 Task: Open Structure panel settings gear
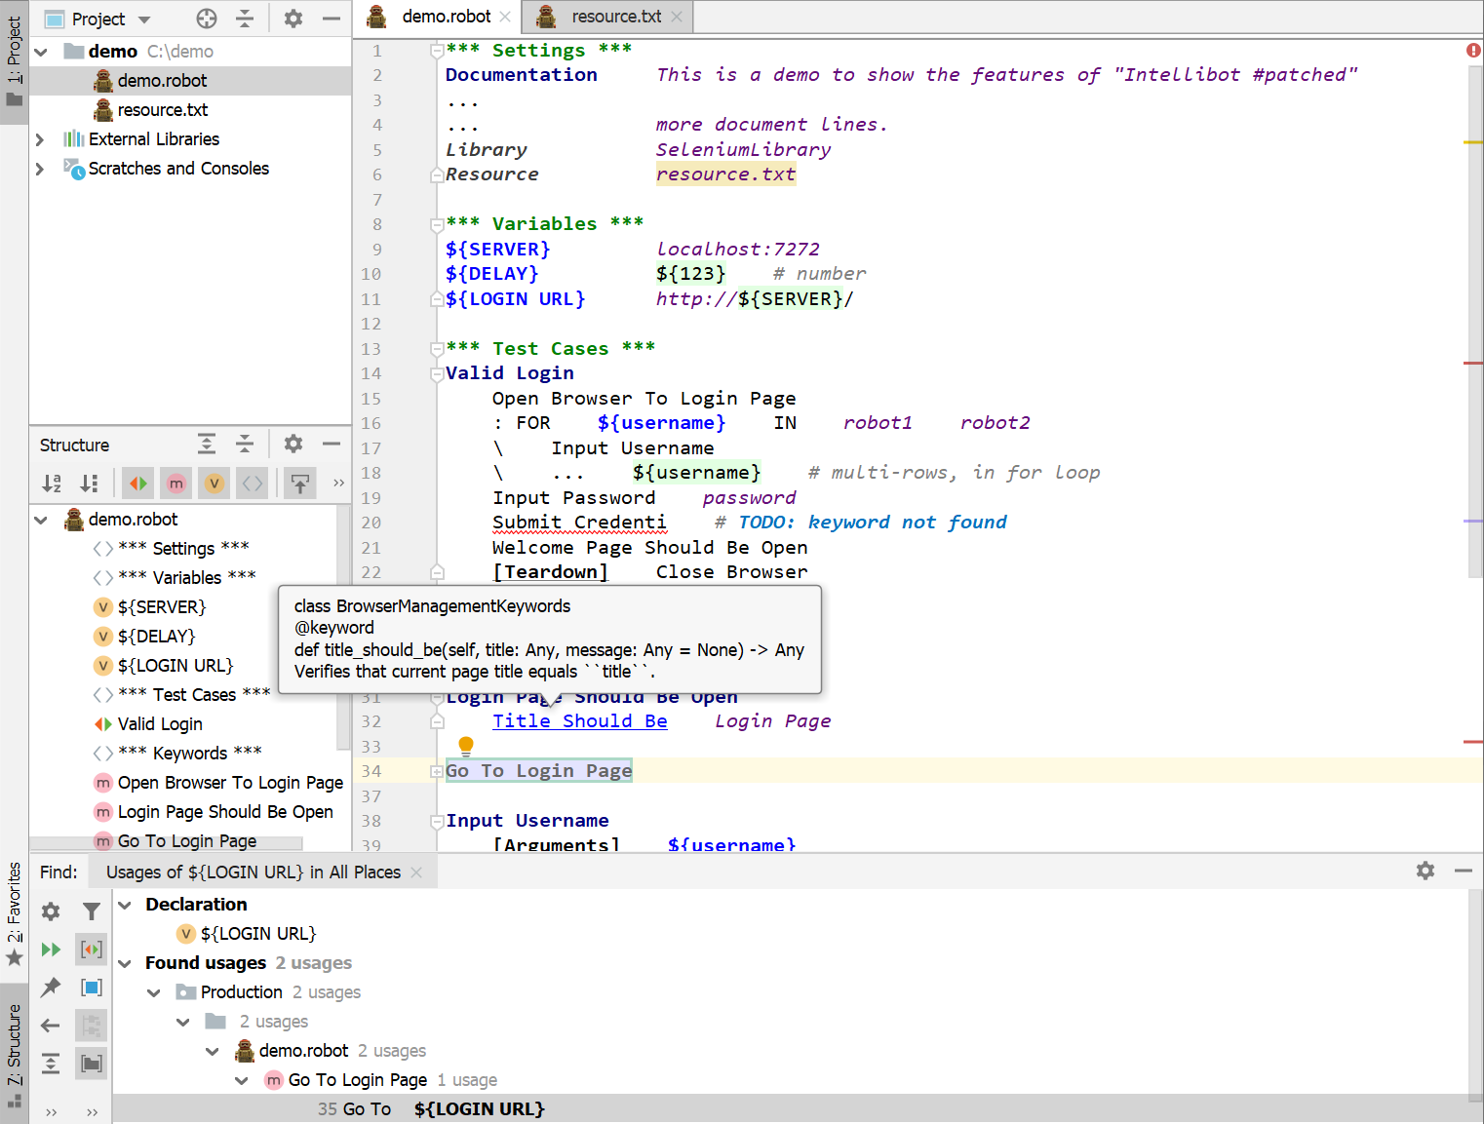[293, 445]
